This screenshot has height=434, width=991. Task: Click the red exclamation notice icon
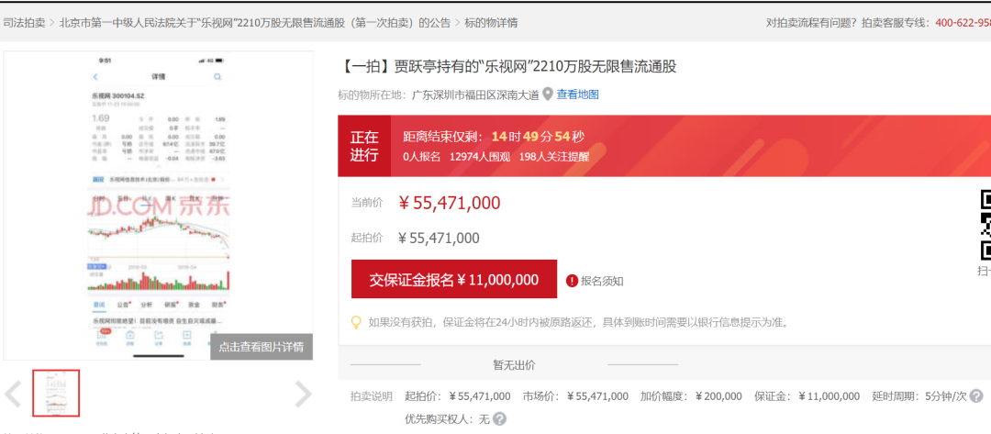(572, 281)
